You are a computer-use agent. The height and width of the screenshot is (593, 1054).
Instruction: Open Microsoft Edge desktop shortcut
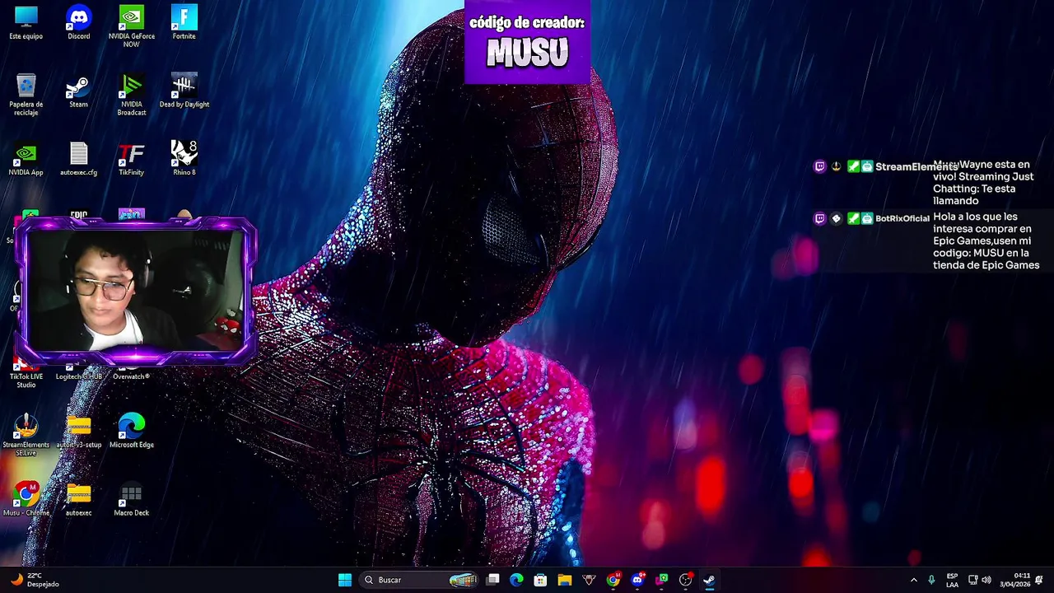pos(131,431)
